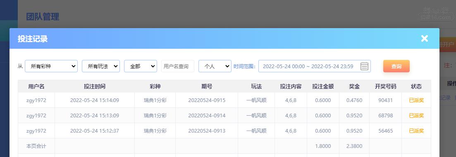Open the 全部 status dropdown
Viewport: 456px width, 157px height.
coord(141,66)
